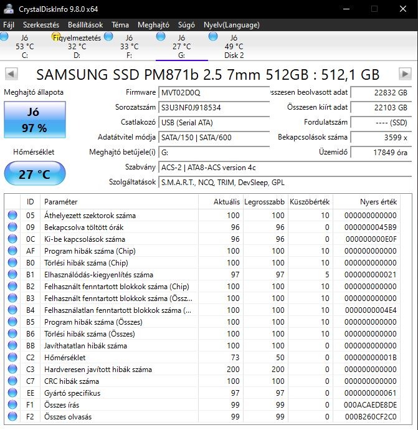418x430 pixels.
Task: Select the C: drive tab
Action: click(25, 46)
